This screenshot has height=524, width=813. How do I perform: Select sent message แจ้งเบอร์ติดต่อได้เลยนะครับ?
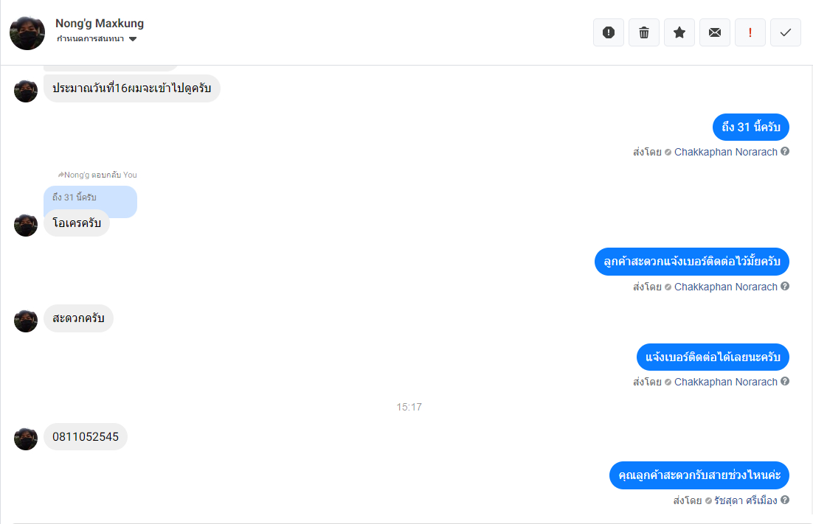pos(713,357)
